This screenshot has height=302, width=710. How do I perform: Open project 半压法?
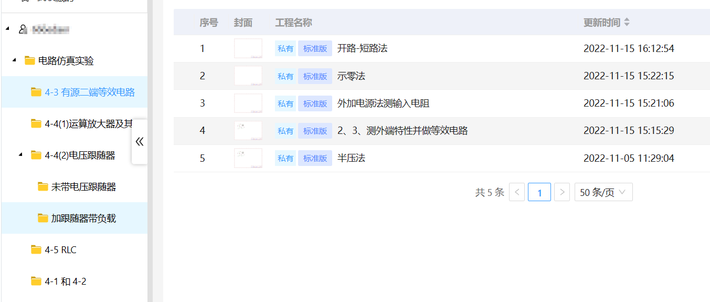coord(351,158)
